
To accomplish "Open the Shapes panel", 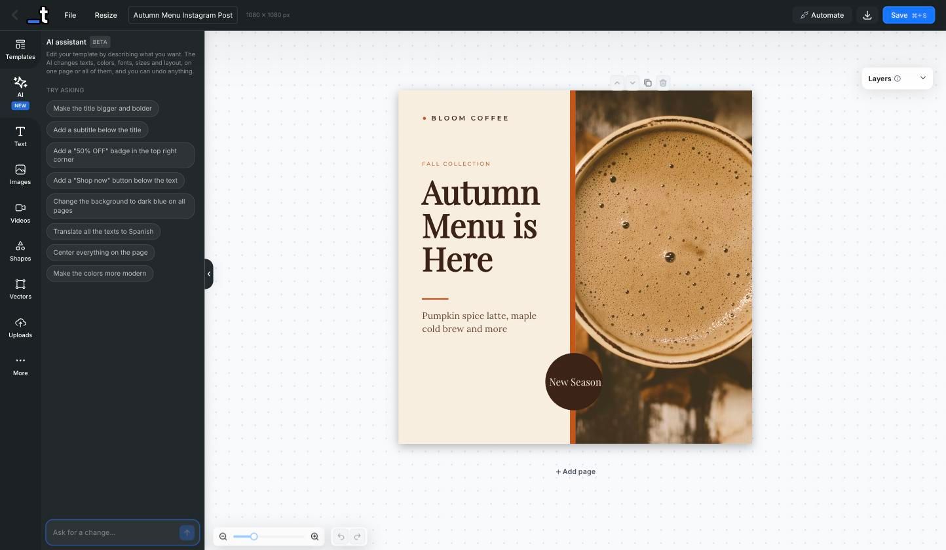I will pos(20,251).
